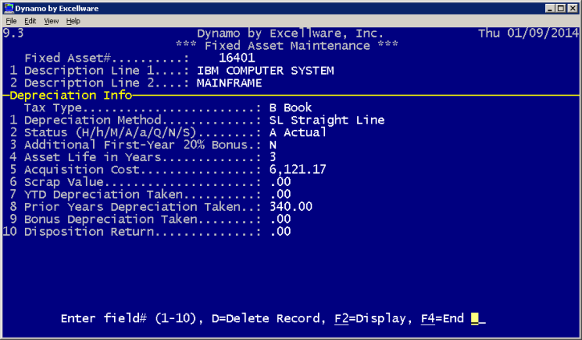This screenshot has width=582, height=340.
Task: Maximize the Dynamo window
Action: pos(561,8)
